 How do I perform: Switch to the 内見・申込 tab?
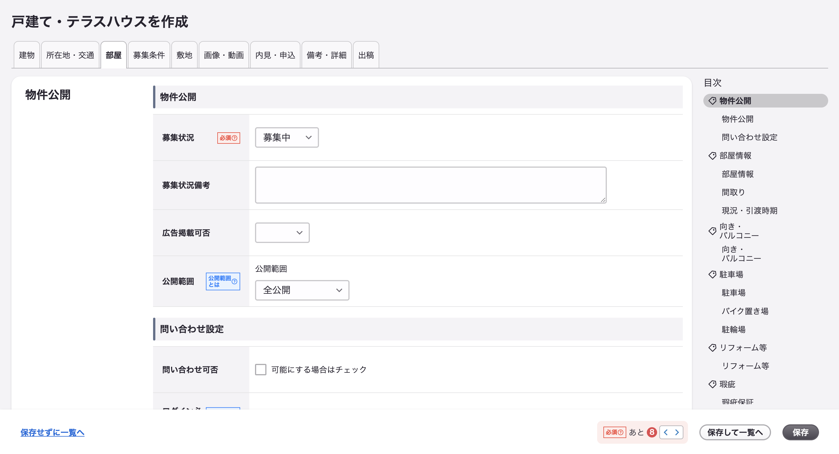pyautogui.click(x=275, y=55)
